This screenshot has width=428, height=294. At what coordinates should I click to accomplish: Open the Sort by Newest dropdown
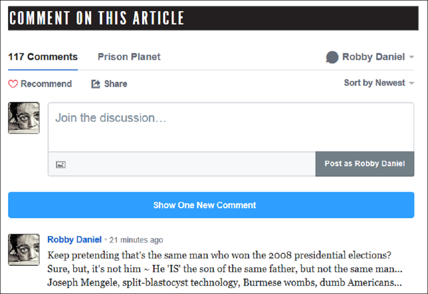(374, 83)
